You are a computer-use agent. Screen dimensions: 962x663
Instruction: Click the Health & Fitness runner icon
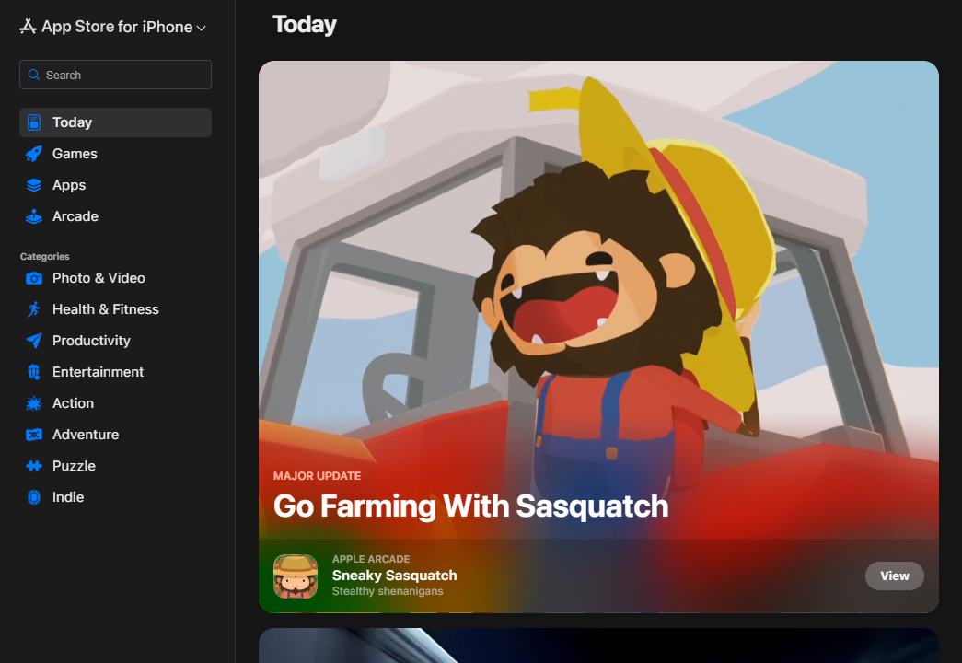click(x=34, y=309)
